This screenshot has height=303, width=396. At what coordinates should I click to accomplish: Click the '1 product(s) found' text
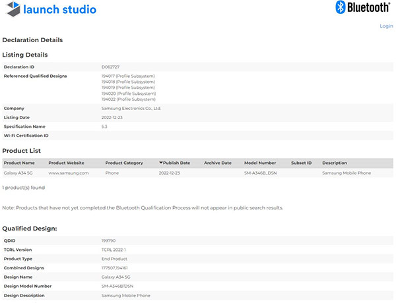pos(24,188)
